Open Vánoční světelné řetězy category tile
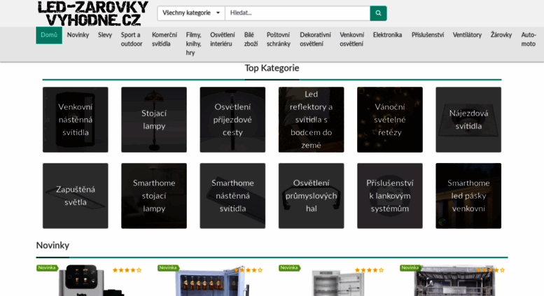The height and width of the screenshot is (296, 544). tap(390, 120)
